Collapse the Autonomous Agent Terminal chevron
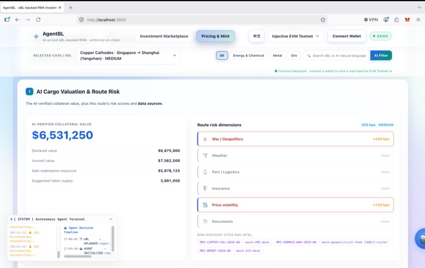This screenshot has width=425, height=268. pos(111,219)
